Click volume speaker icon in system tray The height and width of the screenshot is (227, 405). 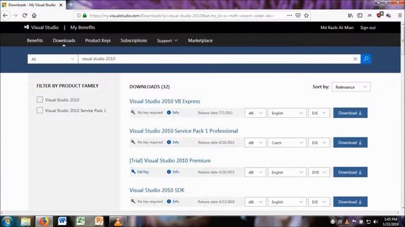pos(376,221)
